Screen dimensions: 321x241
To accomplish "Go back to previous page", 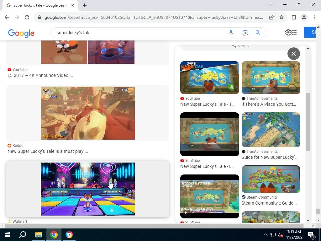I will (x=7, y=18).
